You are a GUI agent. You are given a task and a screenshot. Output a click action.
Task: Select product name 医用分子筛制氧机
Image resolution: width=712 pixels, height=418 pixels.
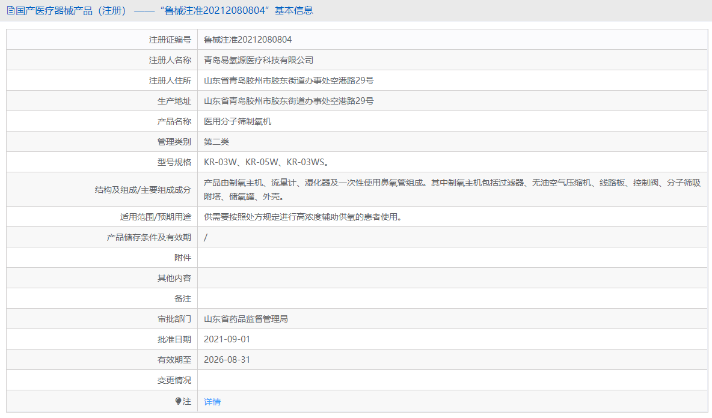point(238,121)
